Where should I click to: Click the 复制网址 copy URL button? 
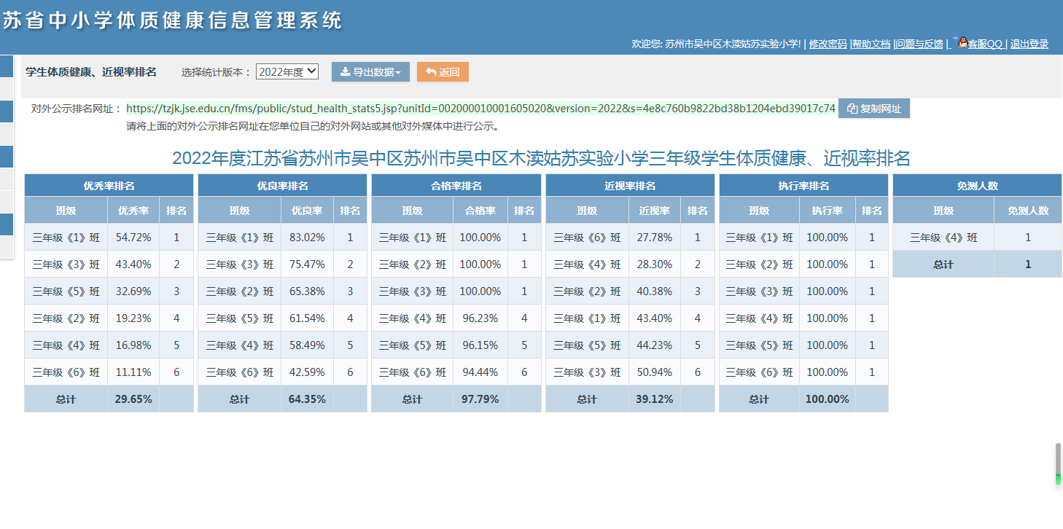[x=874, y=109]
